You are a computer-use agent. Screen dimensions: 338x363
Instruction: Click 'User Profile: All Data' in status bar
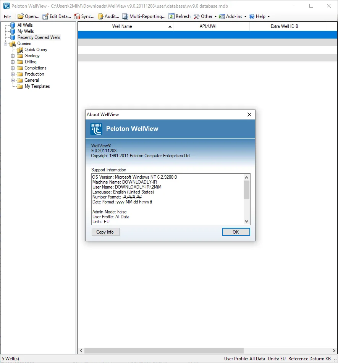pyautogui.click(x=244, y=358)
